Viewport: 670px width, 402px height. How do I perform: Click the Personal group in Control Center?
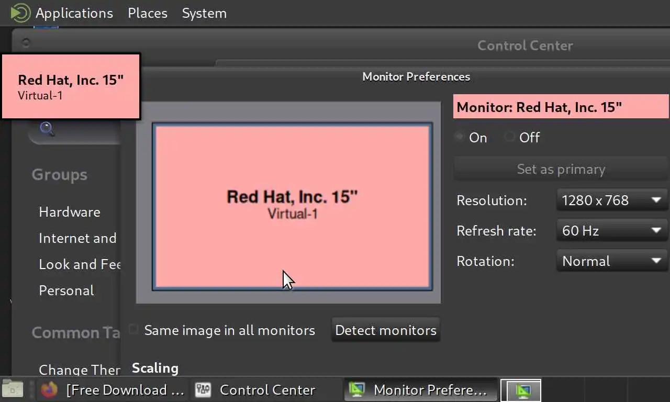(x=66, y=291)
